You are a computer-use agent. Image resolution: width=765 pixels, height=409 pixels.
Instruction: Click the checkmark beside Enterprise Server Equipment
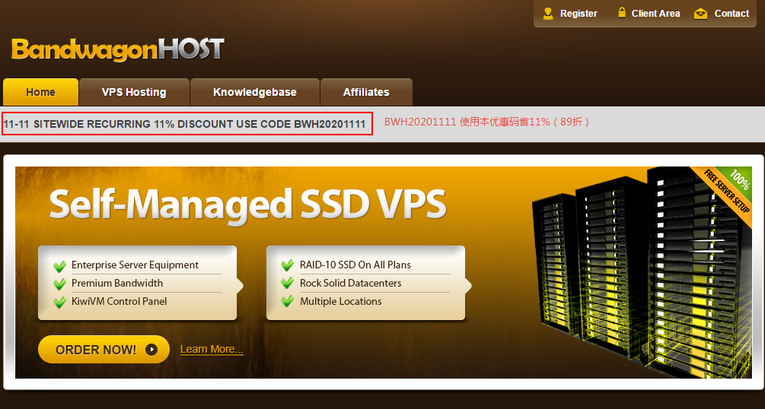(59, 266)
